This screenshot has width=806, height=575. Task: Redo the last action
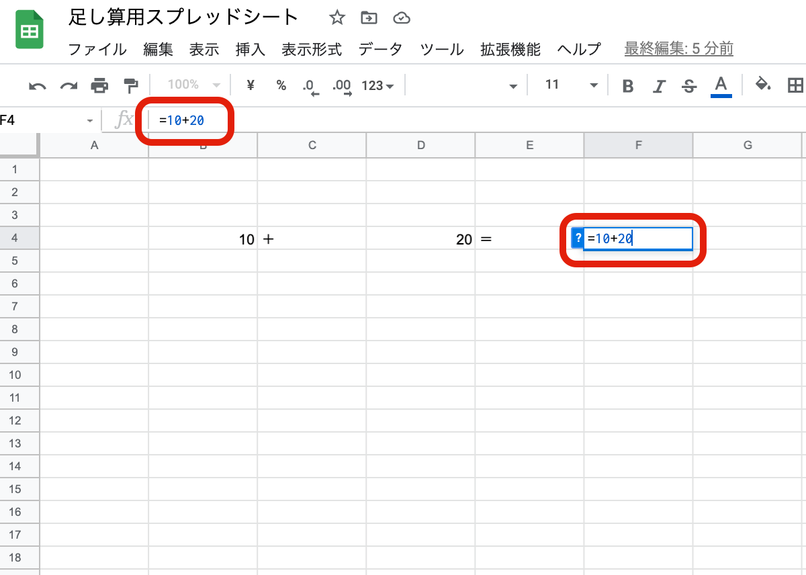tap(69, 85)
